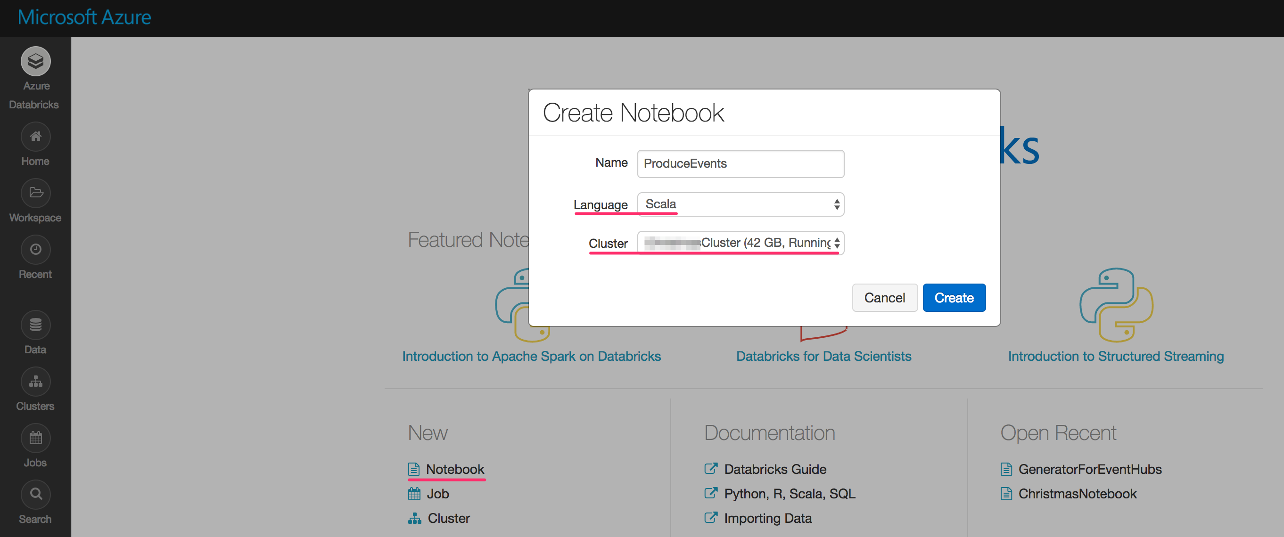
Task: Click the Cluster link under New
Action: 449,518
